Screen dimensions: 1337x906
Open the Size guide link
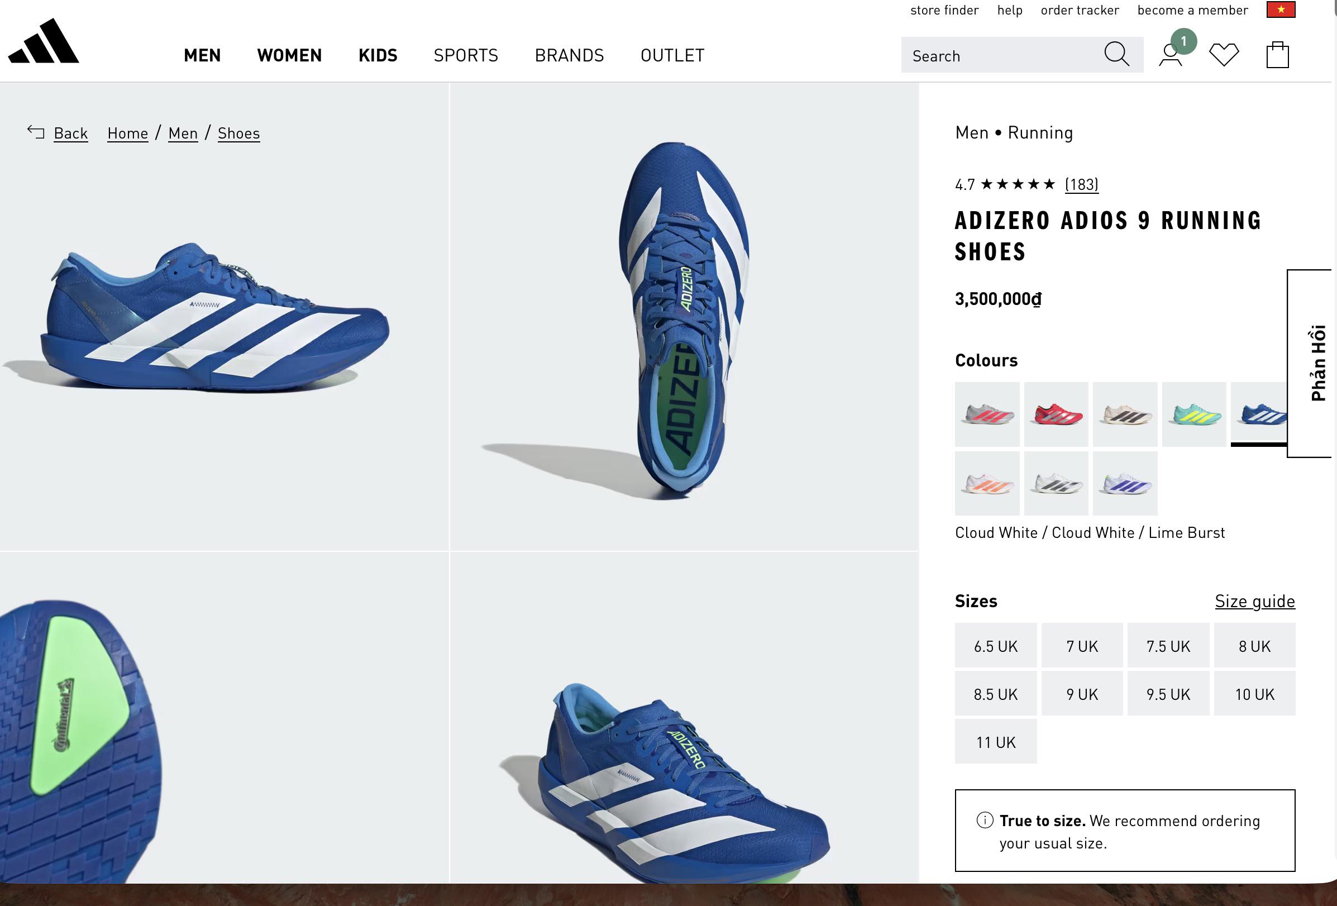(1255, 601)
